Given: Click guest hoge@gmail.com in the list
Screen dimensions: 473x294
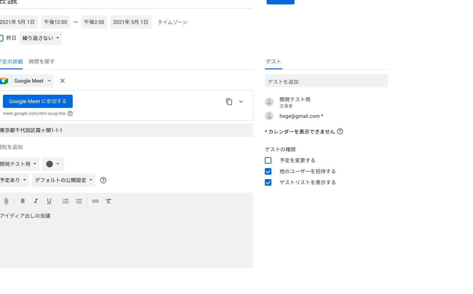Looking at the screenshot, I should coord(301,116).
